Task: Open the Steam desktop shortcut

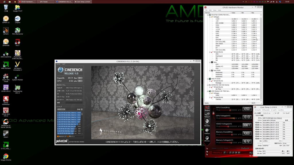Action: pos(6,134)
